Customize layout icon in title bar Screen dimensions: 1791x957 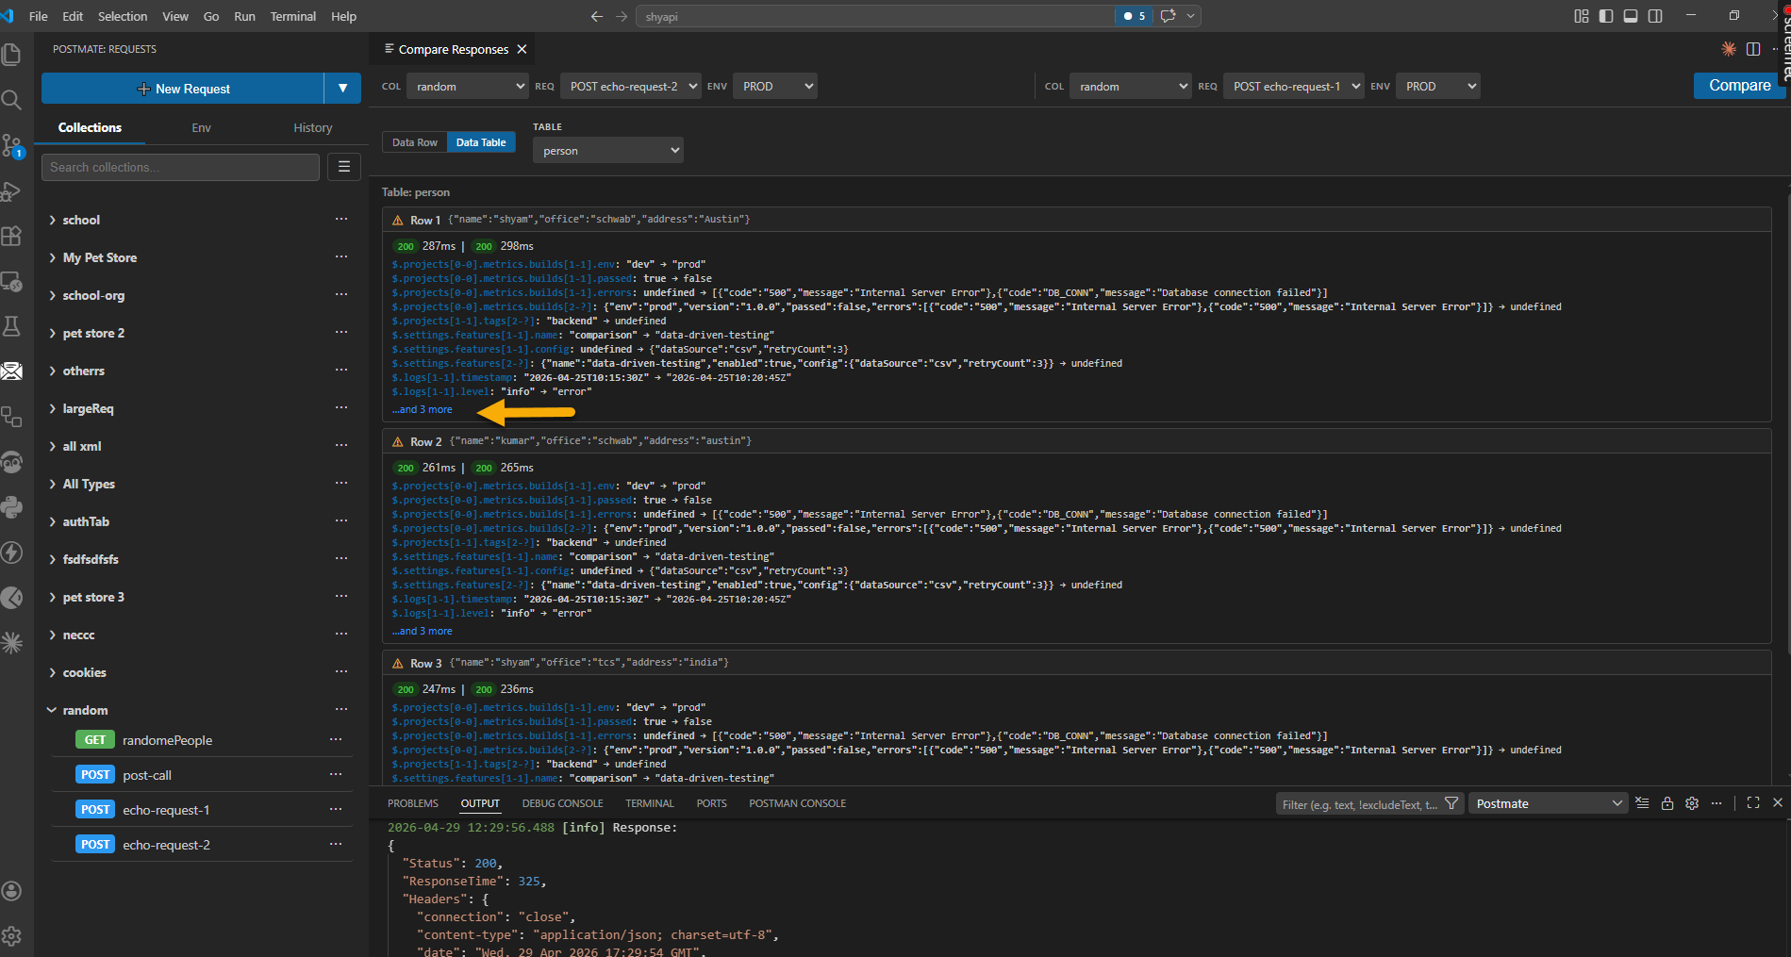1582,16
